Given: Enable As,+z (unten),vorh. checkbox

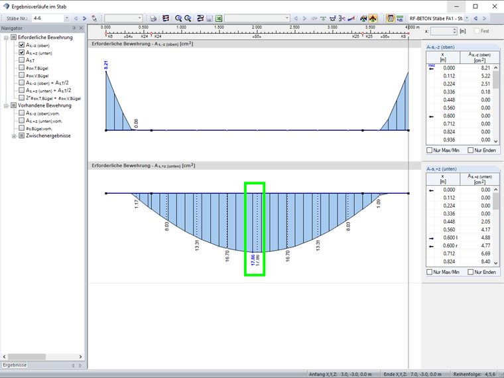Looking at the screenshot, I should 21,121.
